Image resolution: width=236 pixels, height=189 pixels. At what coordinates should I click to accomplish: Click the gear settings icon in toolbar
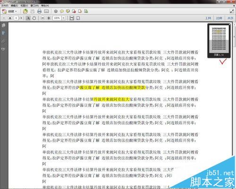pos(56,11)
